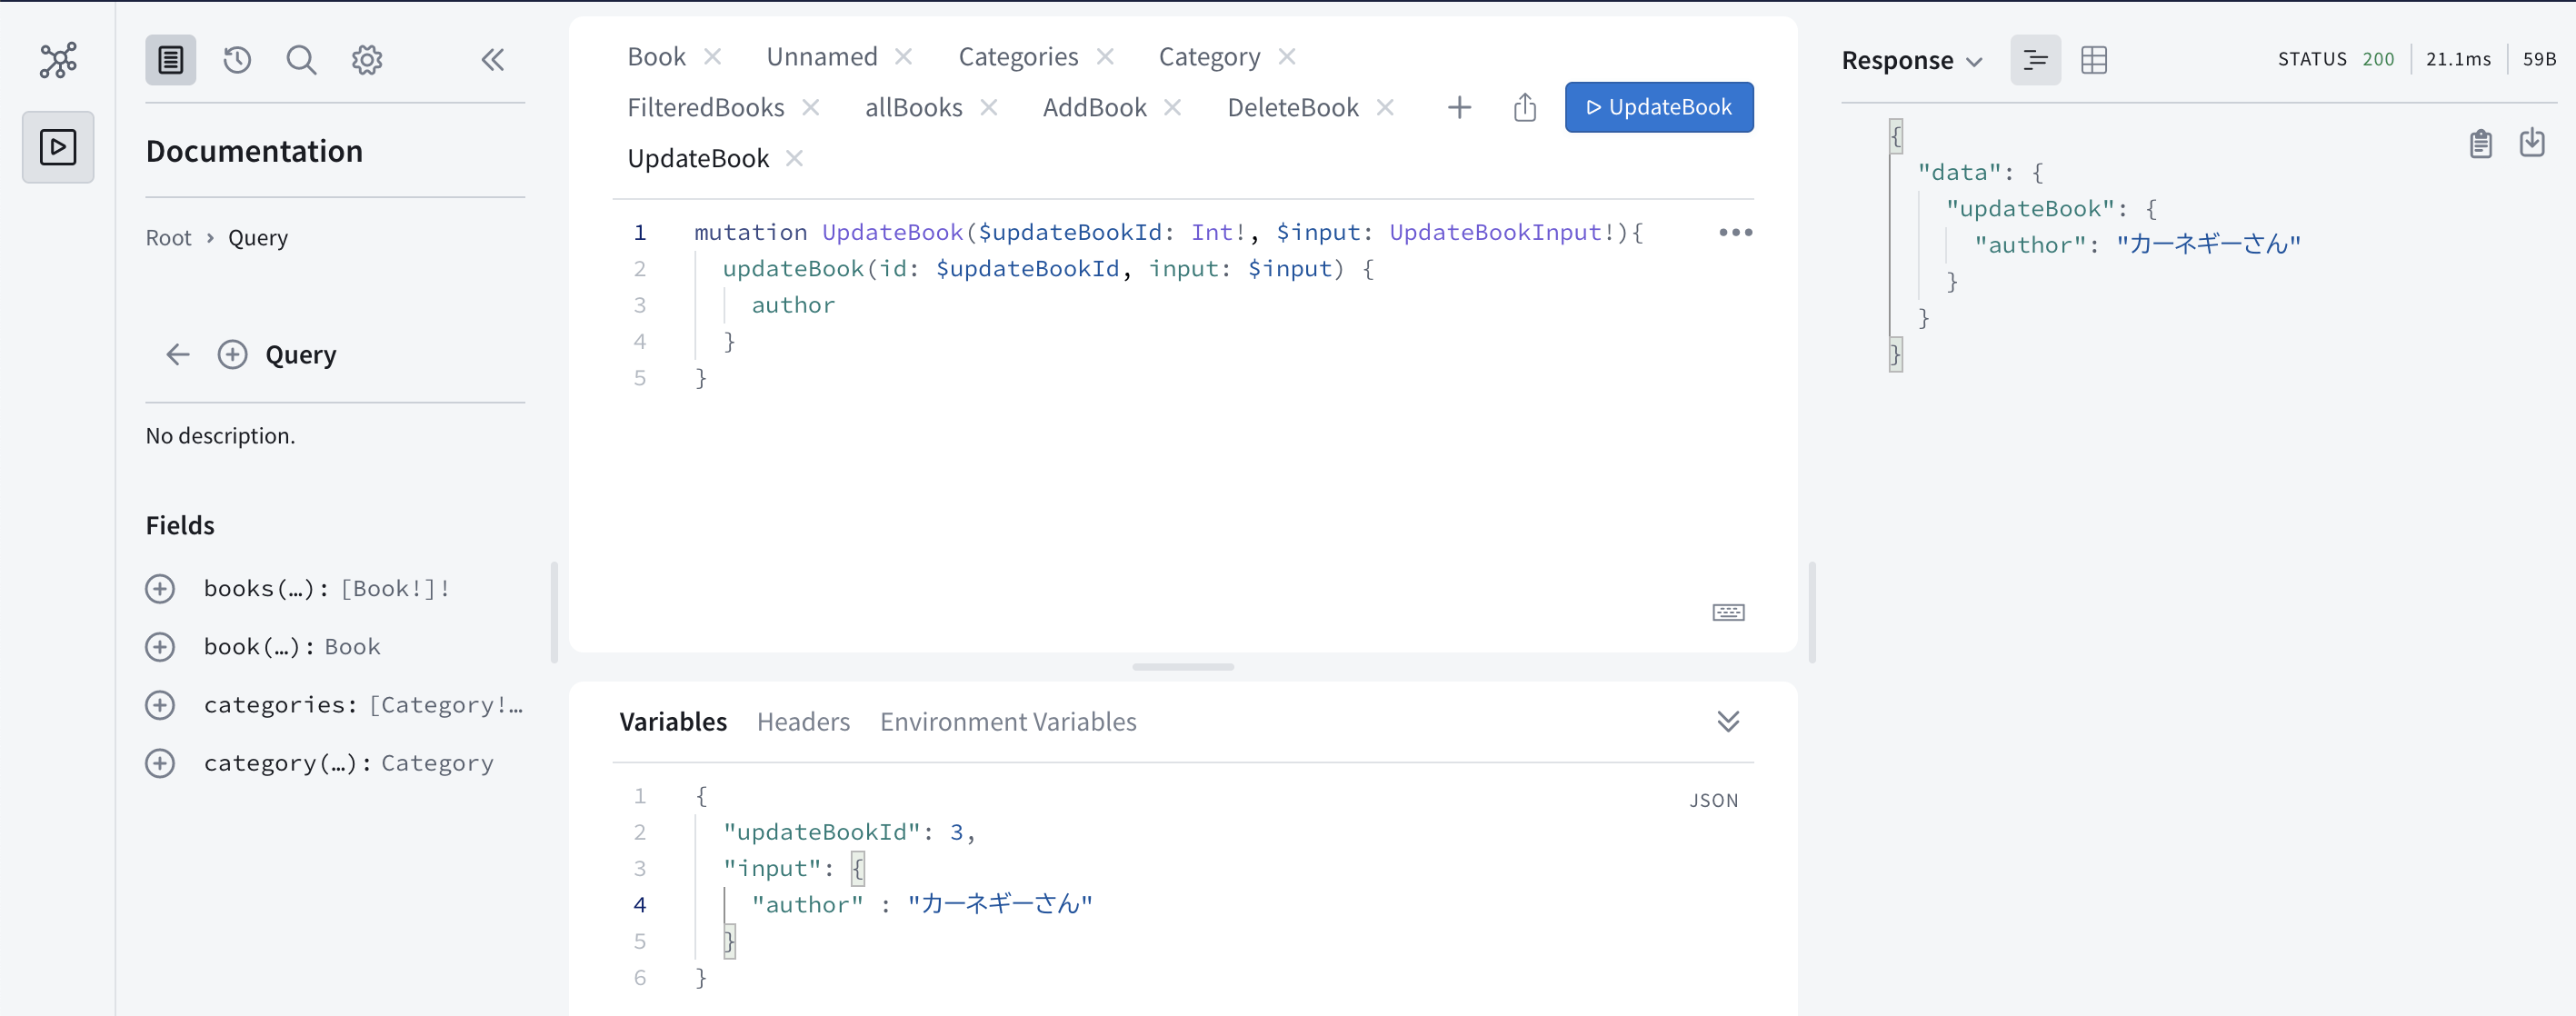Switch to the Book tab

(656, 56)
